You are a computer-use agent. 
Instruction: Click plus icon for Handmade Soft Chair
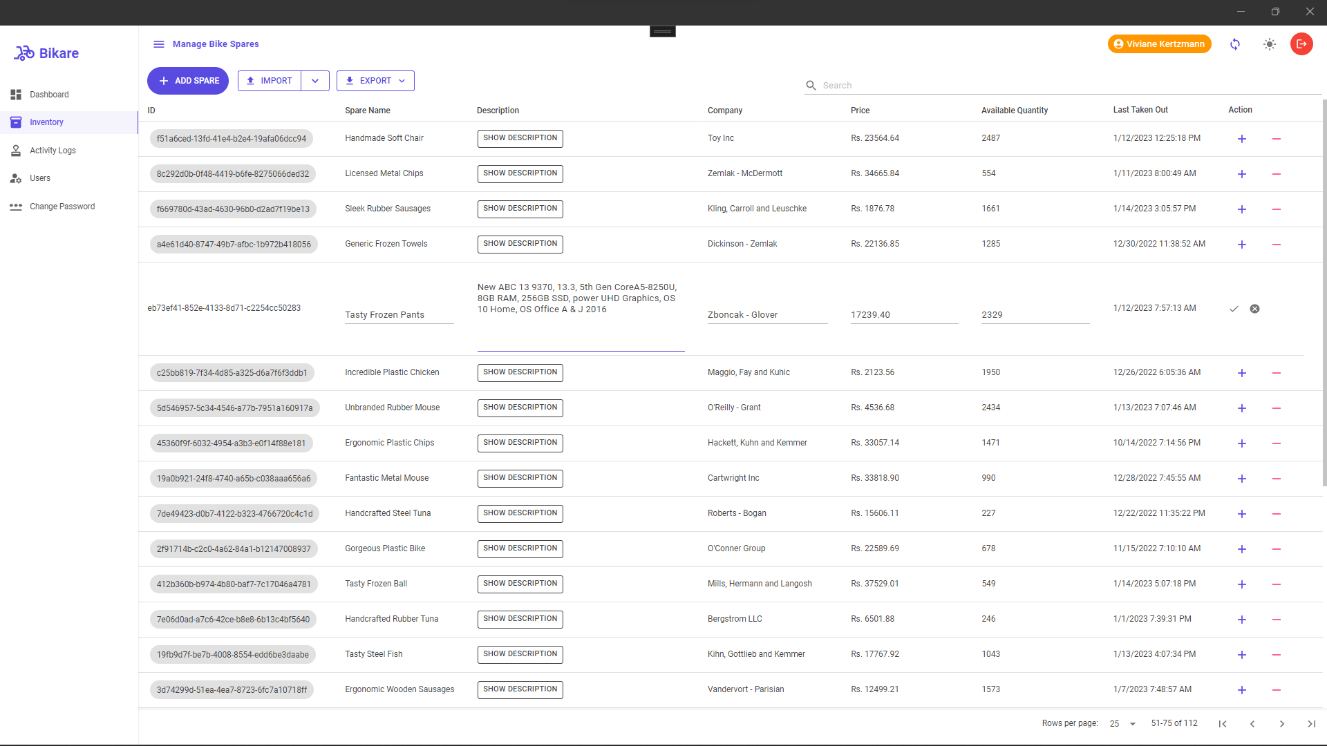pyautogui.click(x=1242, y=139)
